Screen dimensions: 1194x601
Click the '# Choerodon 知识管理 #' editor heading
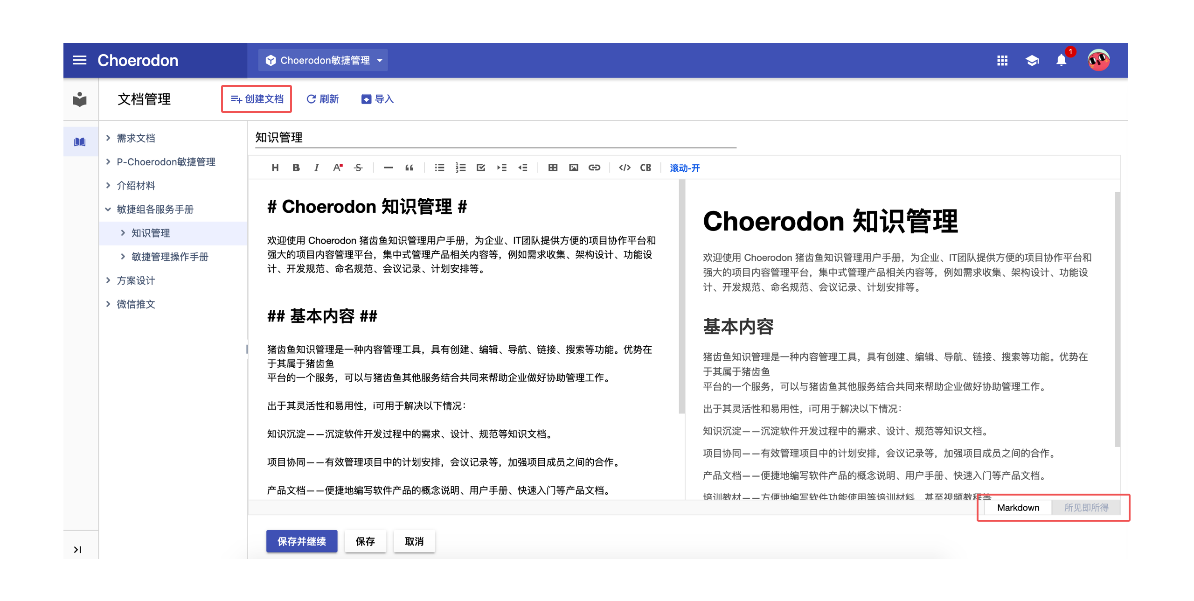[367, 206]
